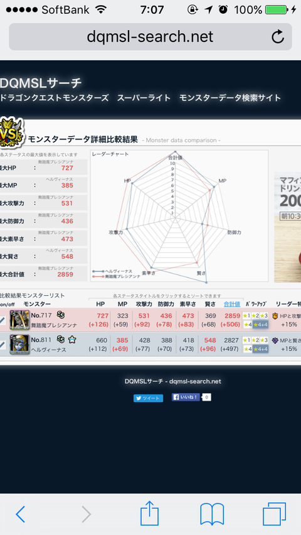This screenshot has height=535, width=301.
Task: Open the 舞踏魔プレシアンナ monster thumbnail
Action: click(19, 320)
